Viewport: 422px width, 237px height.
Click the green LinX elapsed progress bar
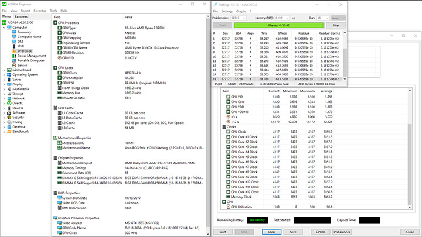(x=279, y=25)
